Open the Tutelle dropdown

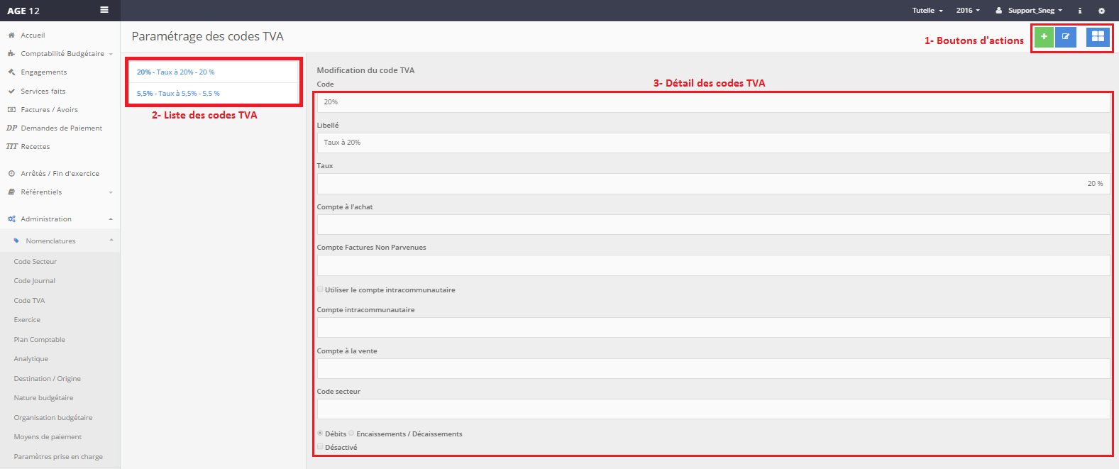927,11
